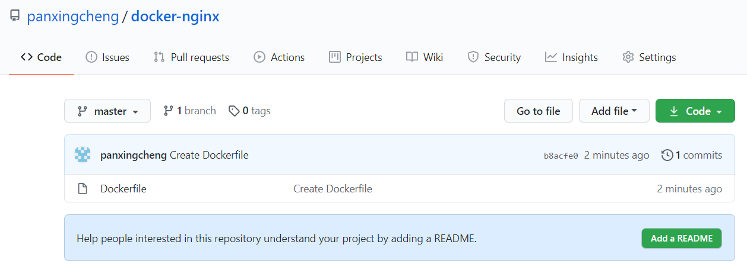
Task: Click the commit history clock icon
Action: tap(667, 155)
